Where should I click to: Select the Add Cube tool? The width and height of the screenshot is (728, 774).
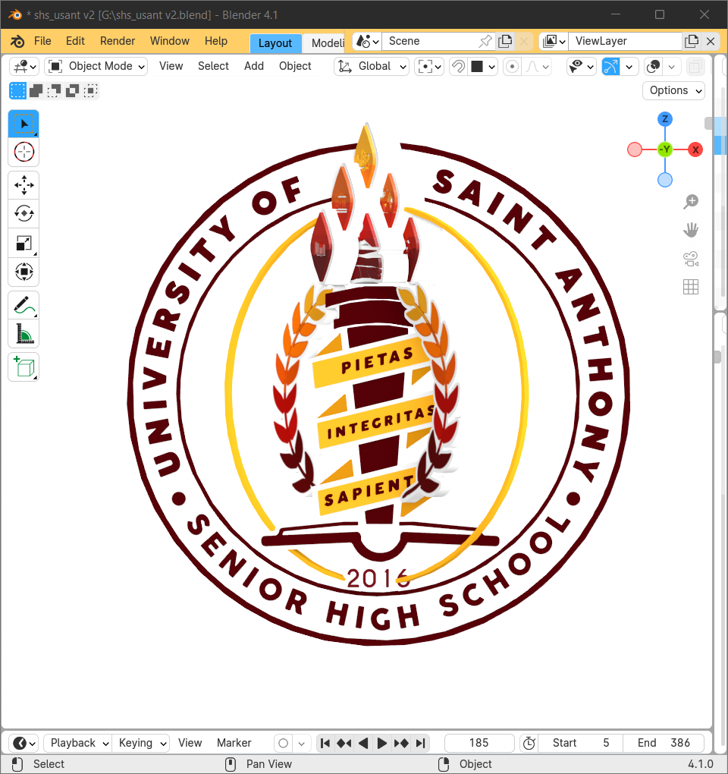24,367
